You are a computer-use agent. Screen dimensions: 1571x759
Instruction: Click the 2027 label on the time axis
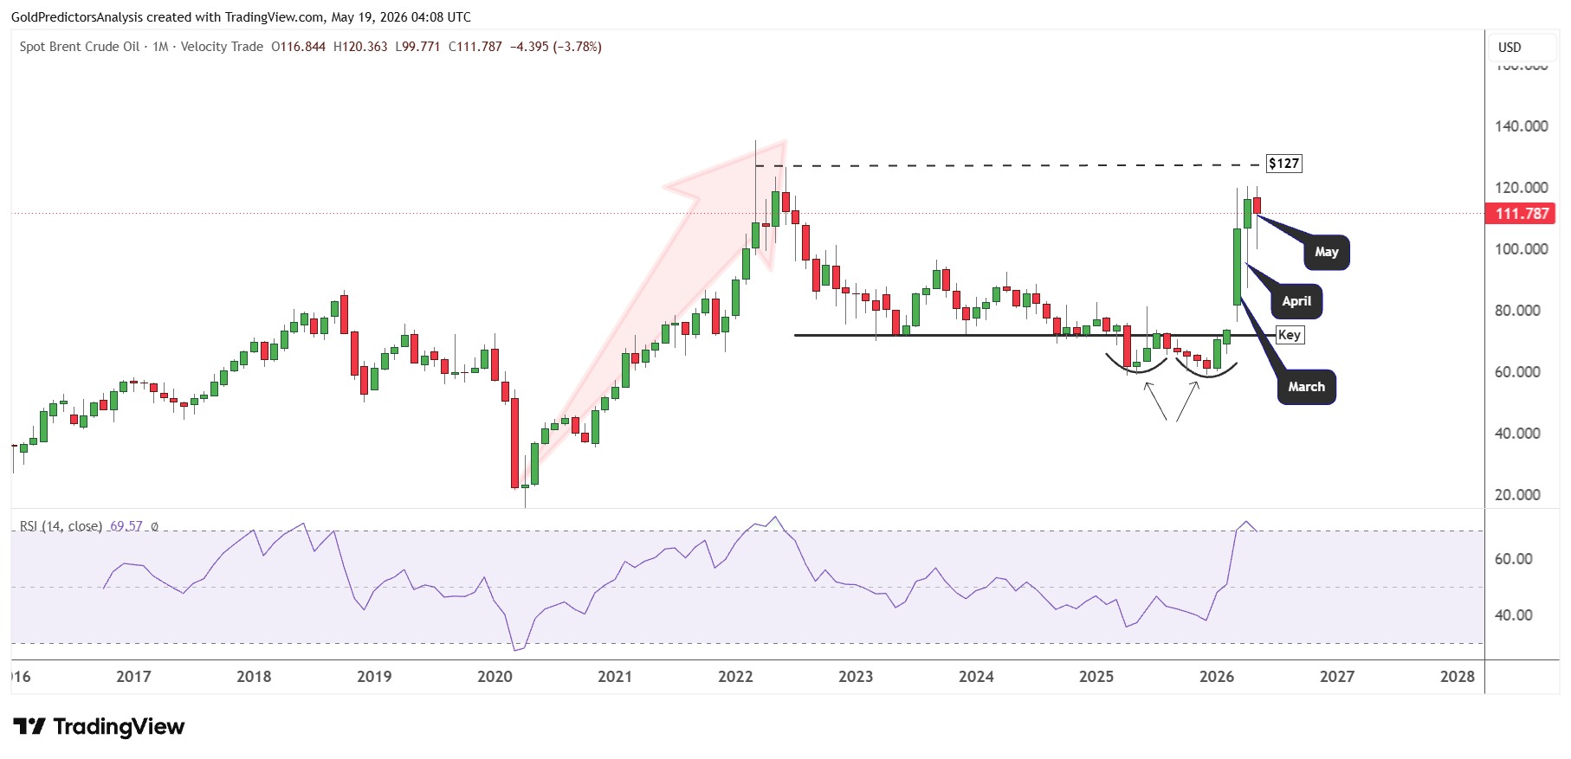(1337, 677)
